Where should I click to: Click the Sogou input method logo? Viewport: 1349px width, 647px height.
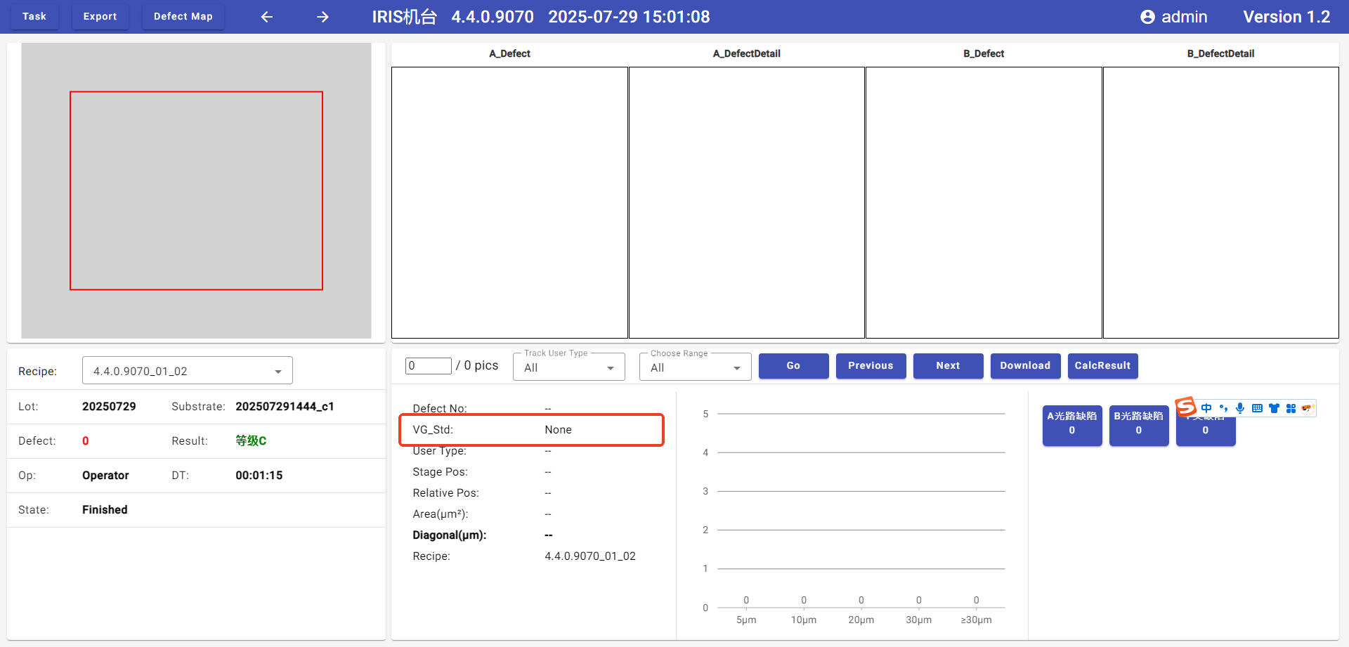click(x=1186, y=407)
